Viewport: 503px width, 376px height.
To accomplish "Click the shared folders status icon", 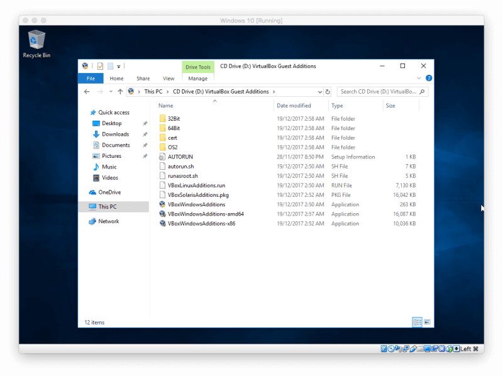I will click(420, 349).
